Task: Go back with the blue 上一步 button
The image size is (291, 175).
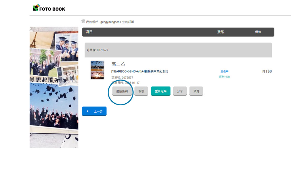Action: click(x=94, y=111)
